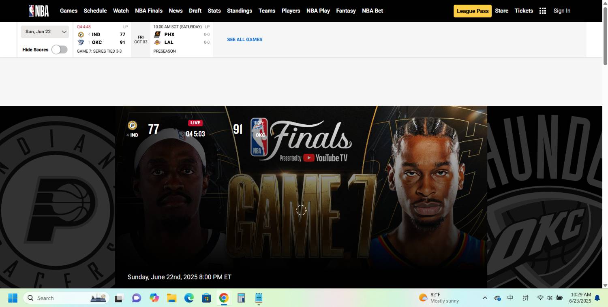
Task: Open the Schedule menu item
Action: tap(95, 11)
